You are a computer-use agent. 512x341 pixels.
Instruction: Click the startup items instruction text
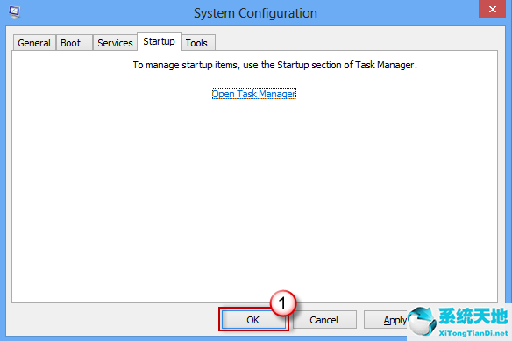pyautogui.click(x=275, y=65)
